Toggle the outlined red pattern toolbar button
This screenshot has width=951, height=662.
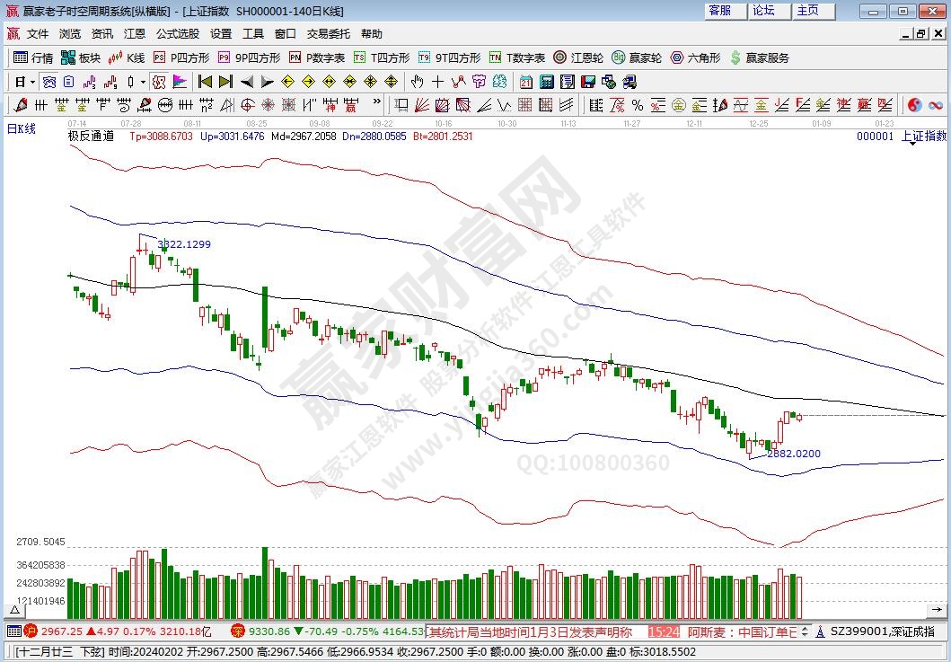click(x=159, y=82)
